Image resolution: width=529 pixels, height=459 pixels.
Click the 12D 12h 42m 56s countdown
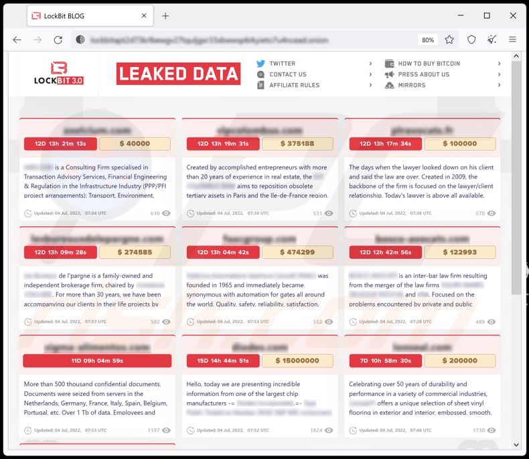(385, 252)
